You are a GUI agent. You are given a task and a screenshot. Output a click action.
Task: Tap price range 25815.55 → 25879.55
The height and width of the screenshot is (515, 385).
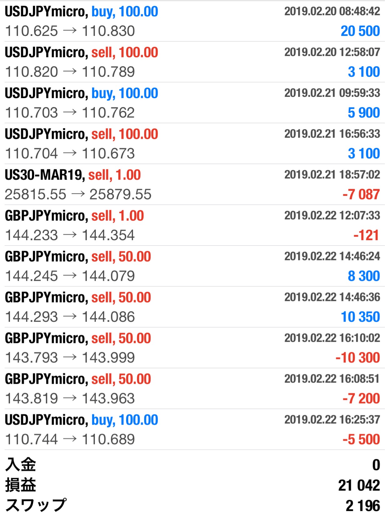tap(78, 194)
